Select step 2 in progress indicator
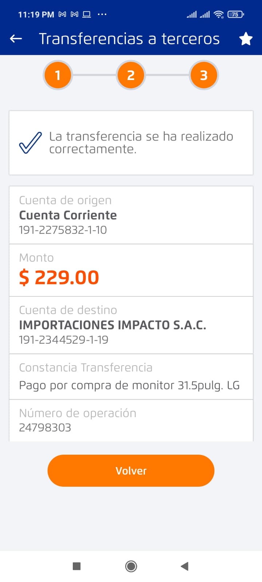 (x=131, y=75)
